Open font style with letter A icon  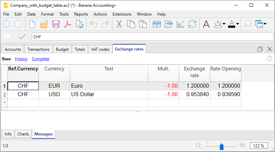(206, 24)
